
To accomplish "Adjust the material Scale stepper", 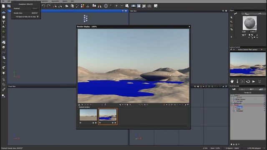I will [x=256, y=32].
